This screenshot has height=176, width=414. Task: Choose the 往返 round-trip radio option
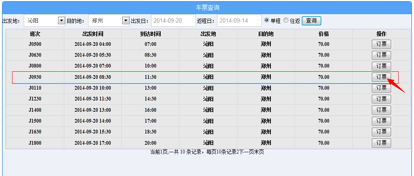click(286, 20)
